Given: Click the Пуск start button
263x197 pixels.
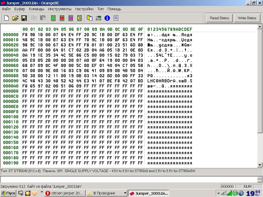Looking at the screenshot, I should (8, 193).
